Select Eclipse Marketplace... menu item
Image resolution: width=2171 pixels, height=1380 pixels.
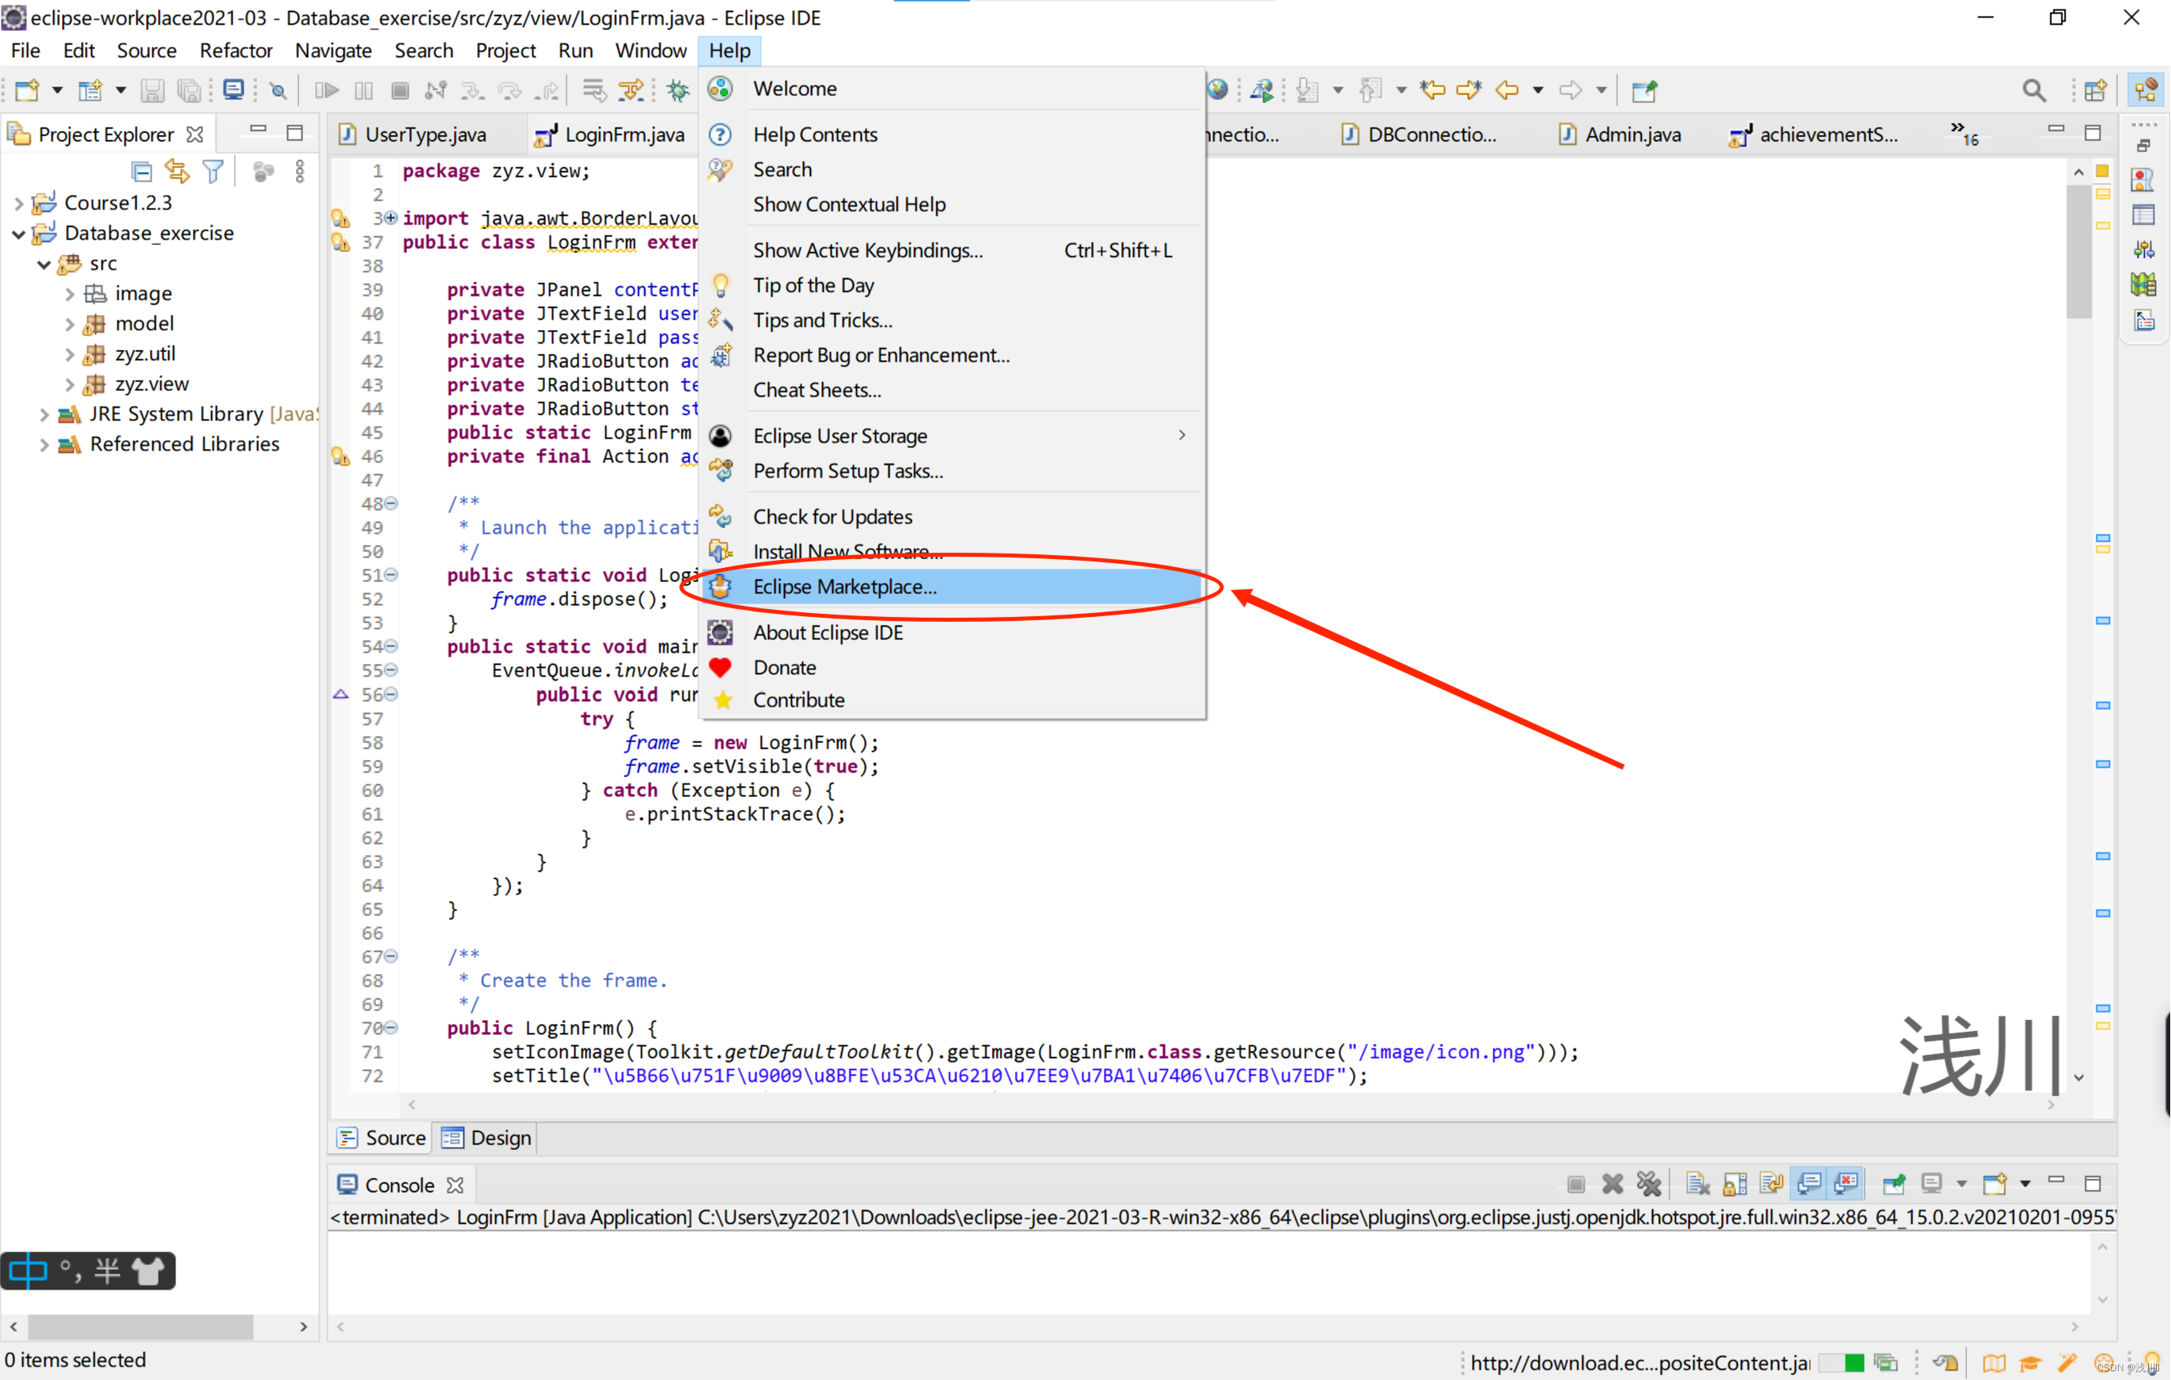(x=952, y=587)
